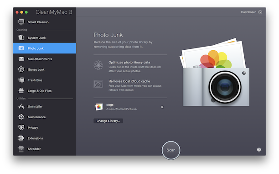Click the Cleaning section label
This screenshot has height=174, width=279.
coord(22,30)
